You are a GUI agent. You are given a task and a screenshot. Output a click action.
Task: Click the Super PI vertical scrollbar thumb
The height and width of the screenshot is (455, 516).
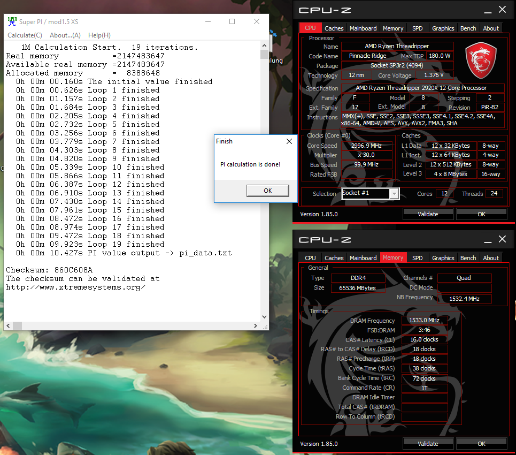(x=264, y=55)
